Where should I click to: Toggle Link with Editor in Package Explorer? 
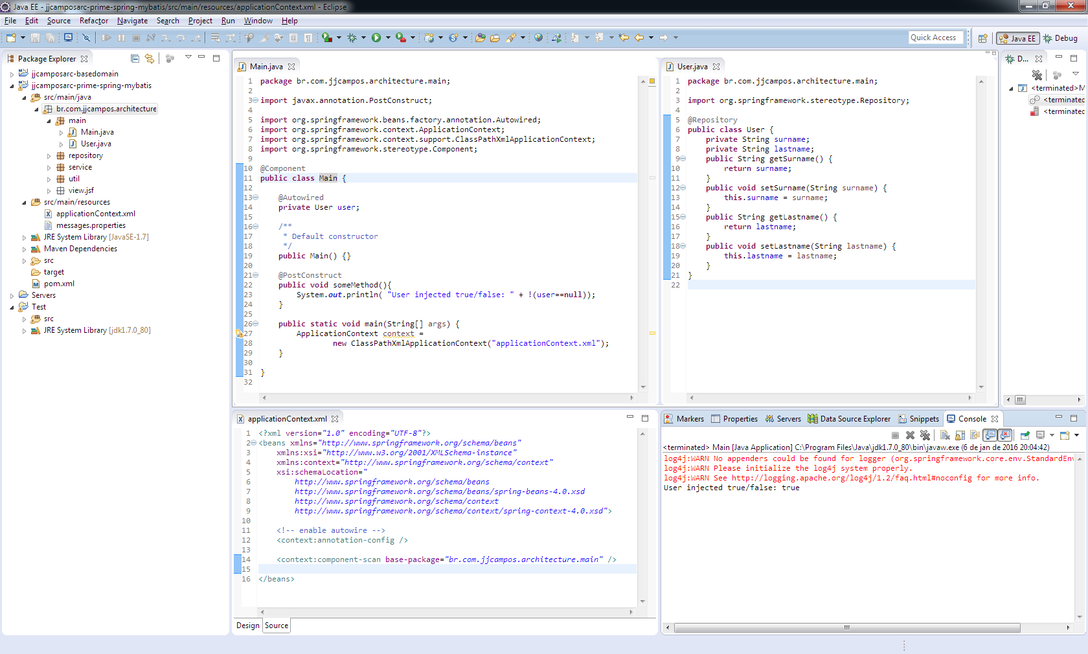point(150,59)
